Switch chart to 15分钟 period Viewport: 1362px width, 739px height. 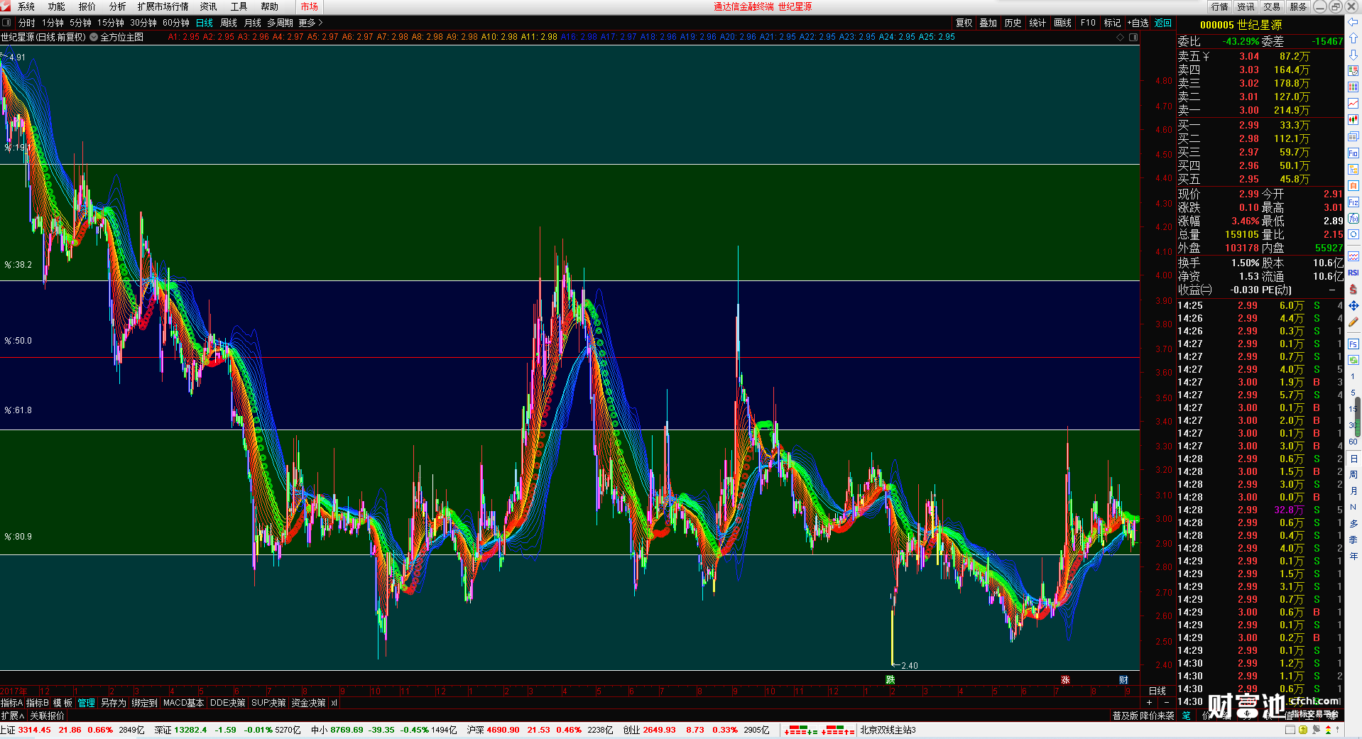(111, 23)
